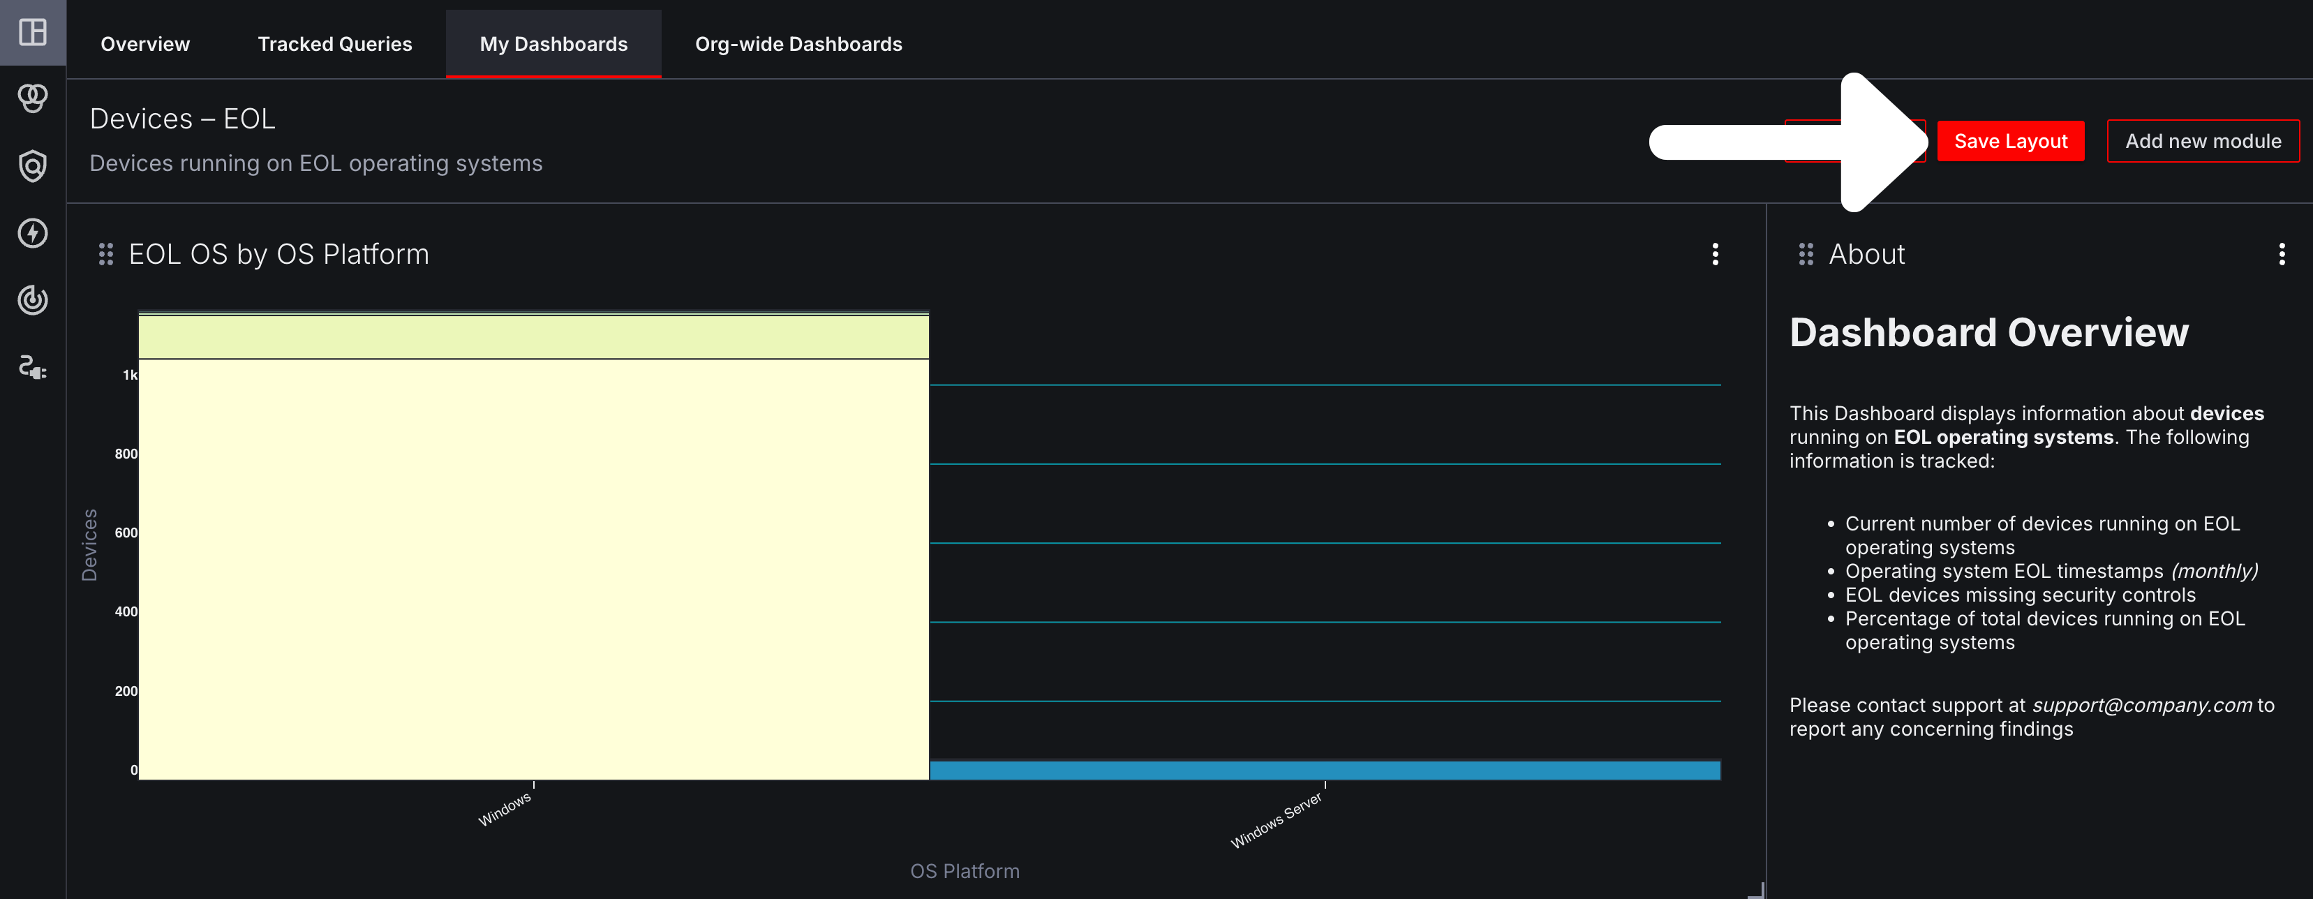This screenshot has height=899, width=2313.
Task: Click the support@company.com email link
Action: [2141, 705]
